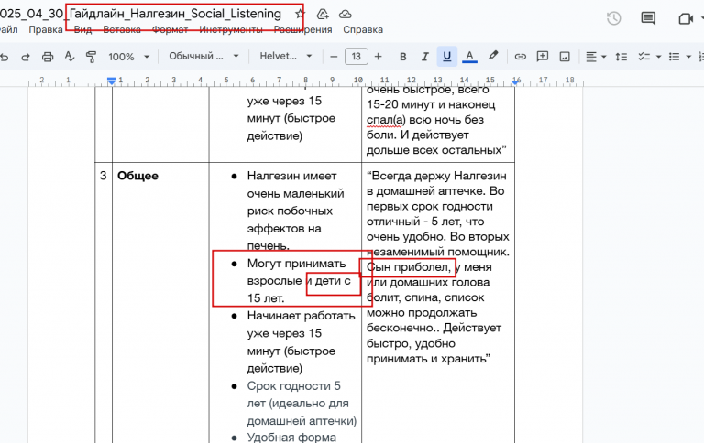704x443 pixels.
Task: Activate the paint format tool
Action: coord(91,57)
